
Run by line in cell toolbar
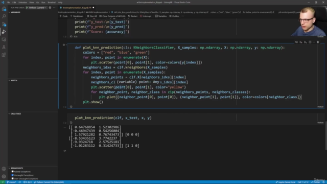click(296, 42)
